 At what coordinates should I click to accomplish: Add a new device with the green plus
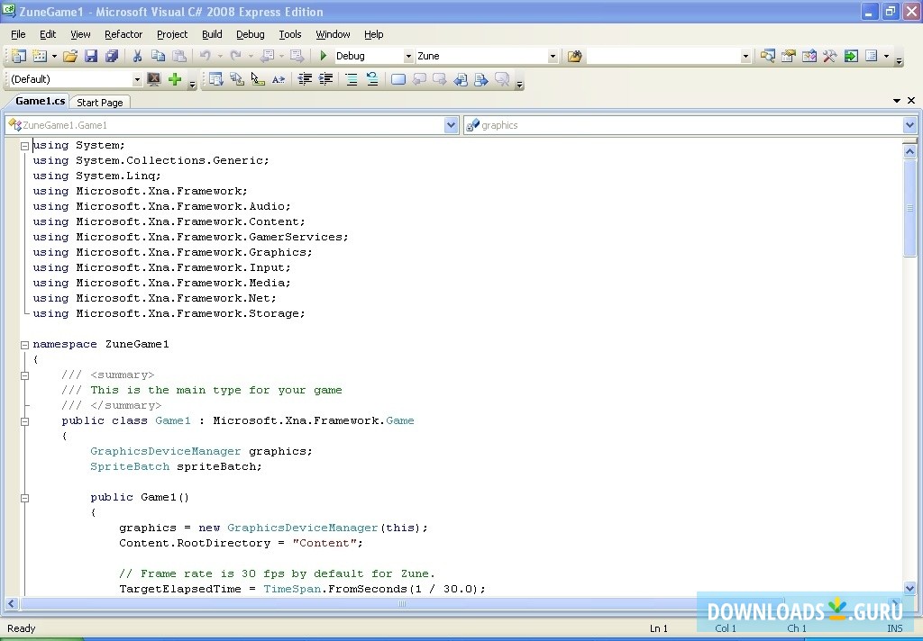click(x=175, y=79)
